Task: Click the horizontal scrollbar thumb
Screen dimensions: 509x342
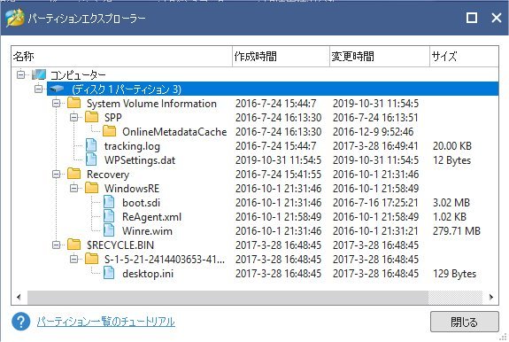Action: pos(228,297)
